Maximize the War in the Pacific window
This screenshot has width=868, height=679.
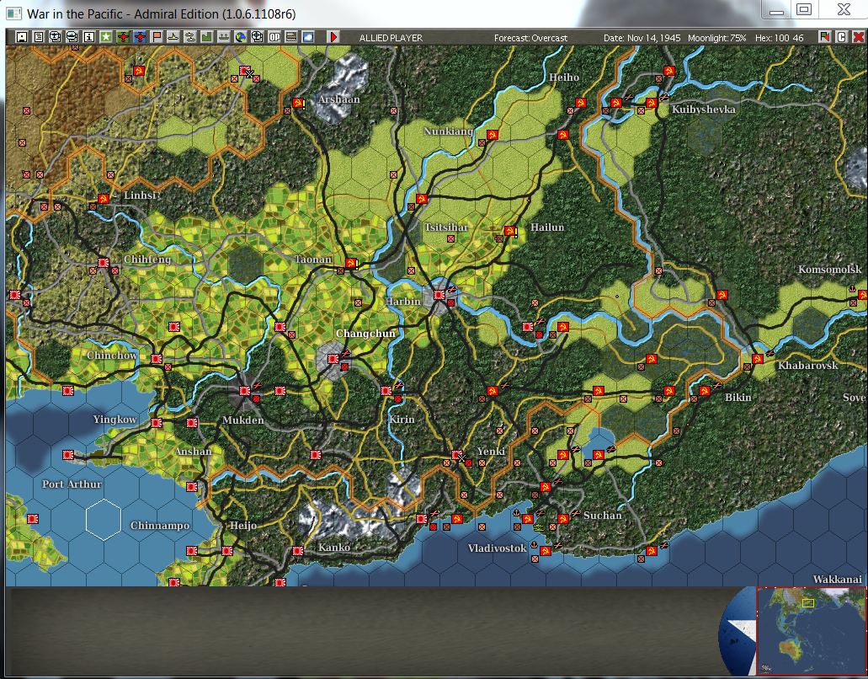(804, 9)
